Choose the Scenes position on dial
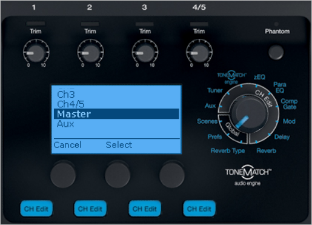This screenshot has width=312, height=225. 207,121
